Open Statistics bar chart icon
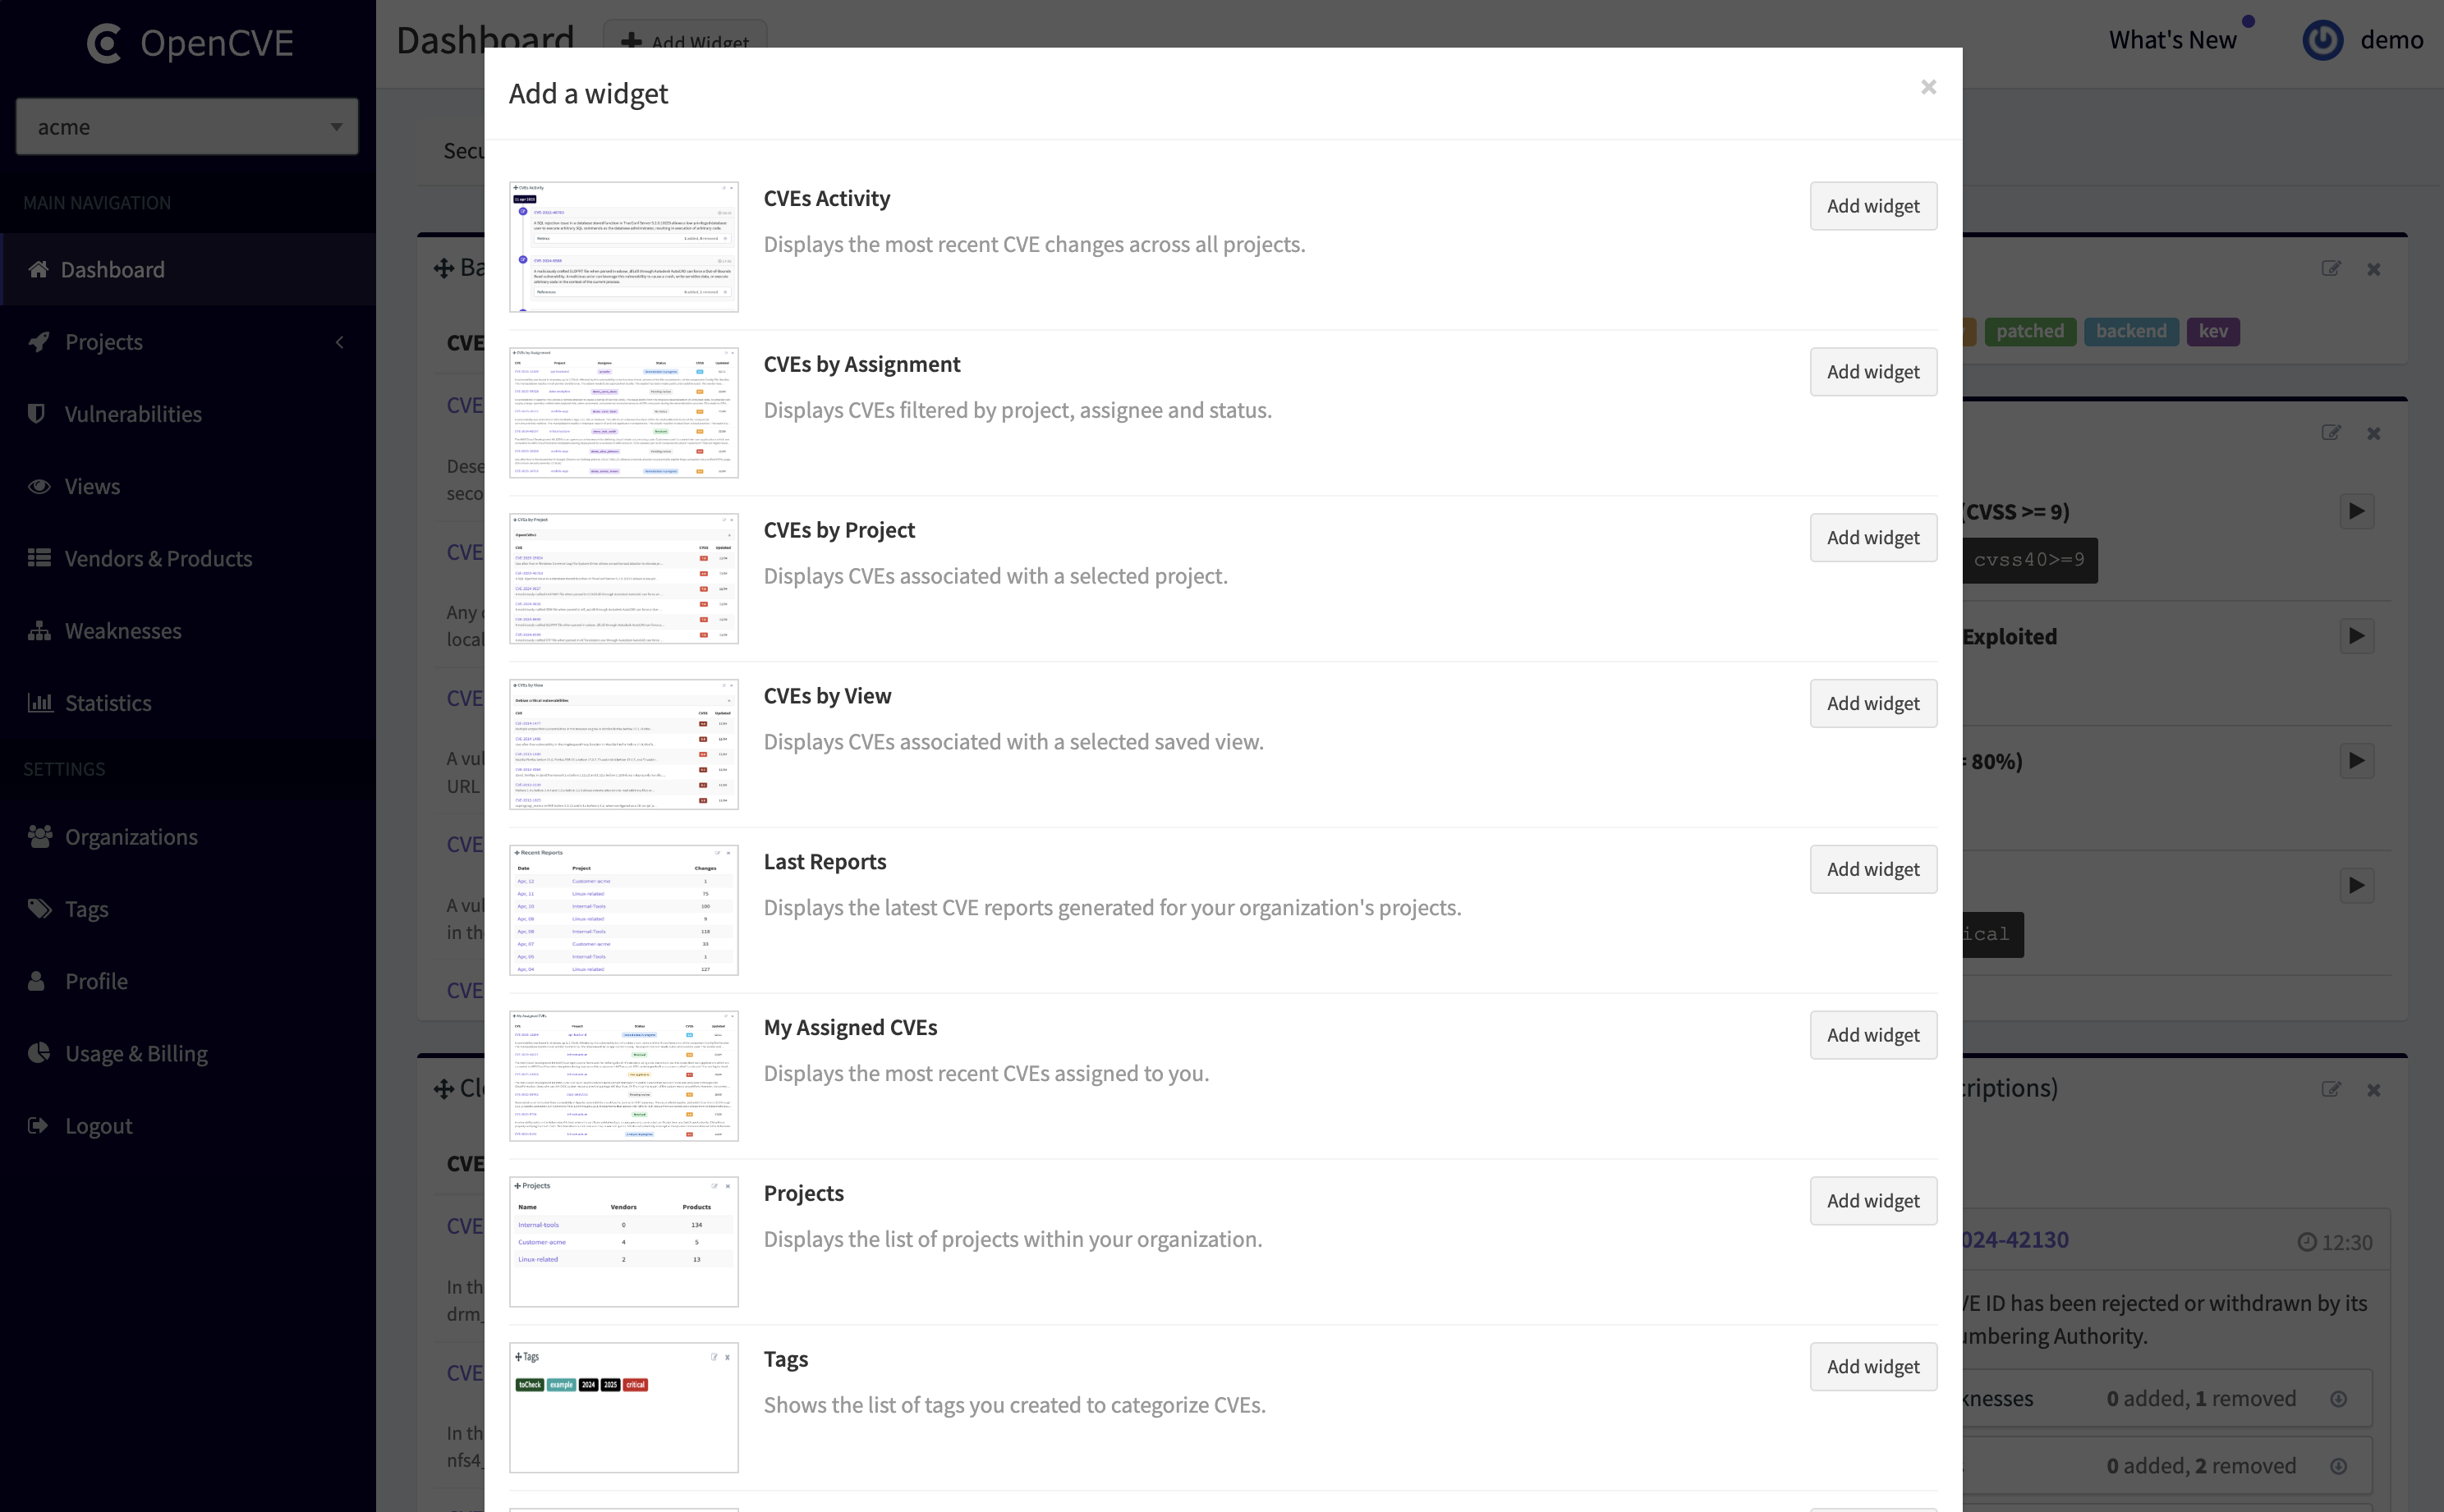Image resolution: width=2444 pixels, height=1512 pixels. [x=39, y=703]
